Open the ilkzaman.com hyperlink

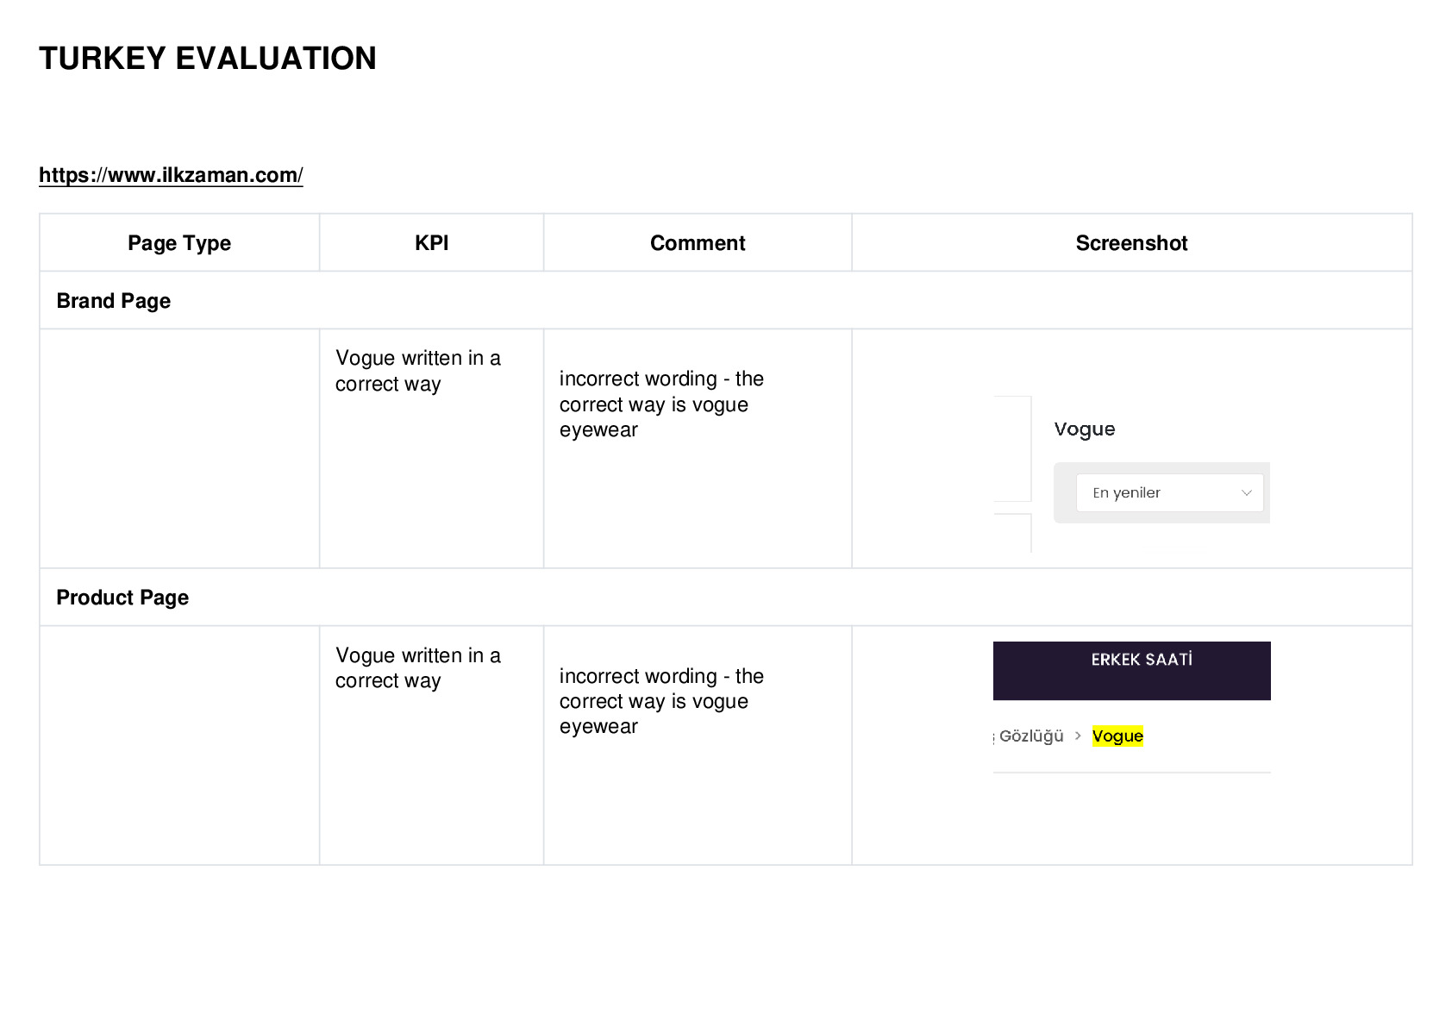coord(171,175)
